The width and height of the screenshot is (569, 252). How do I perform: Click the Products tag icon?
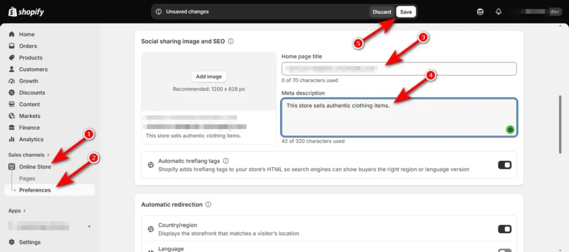coord(12,57)
